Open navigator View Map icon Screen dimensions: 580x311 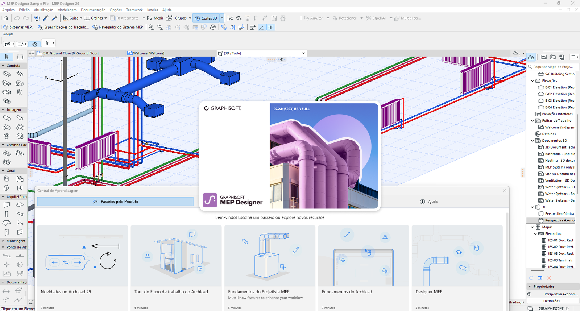pos(543,57)
